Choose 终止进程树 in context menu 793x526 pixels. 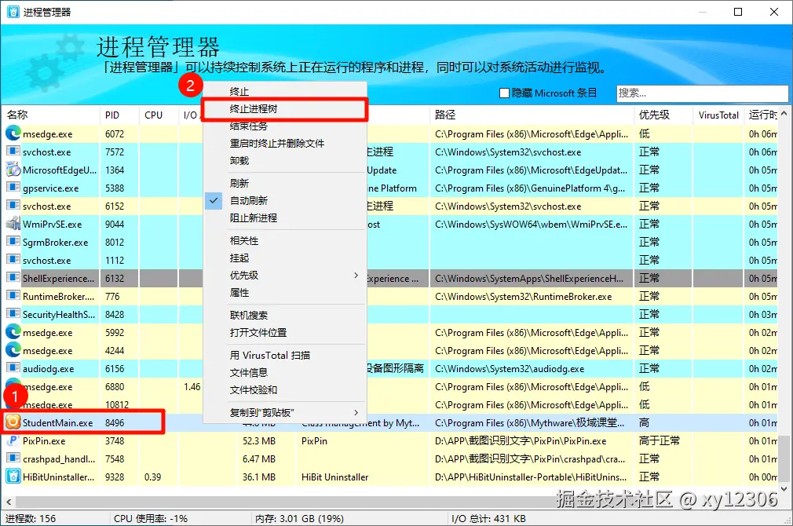pyautogui.click(x=285, y=109)
